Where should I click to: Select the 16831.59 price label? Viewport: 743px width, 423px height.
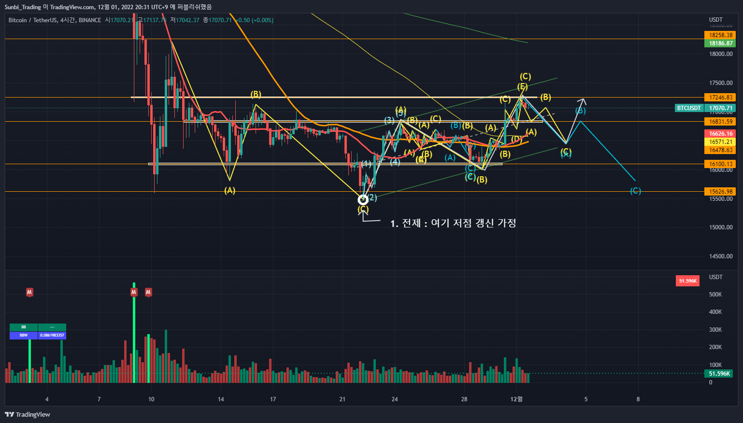pyautogui.click(x=720, y=122)
